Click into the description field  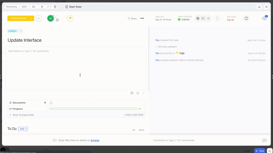(76, 68)
